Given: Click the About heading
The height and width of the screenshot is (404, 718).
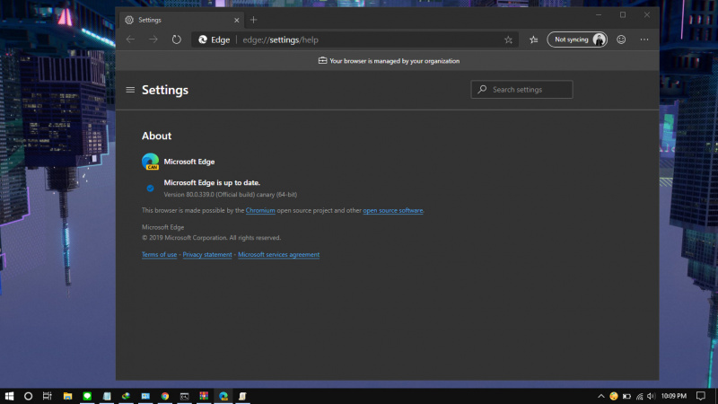Looking at the screenshot, I should pyautogui.click(x=156, y=136).
